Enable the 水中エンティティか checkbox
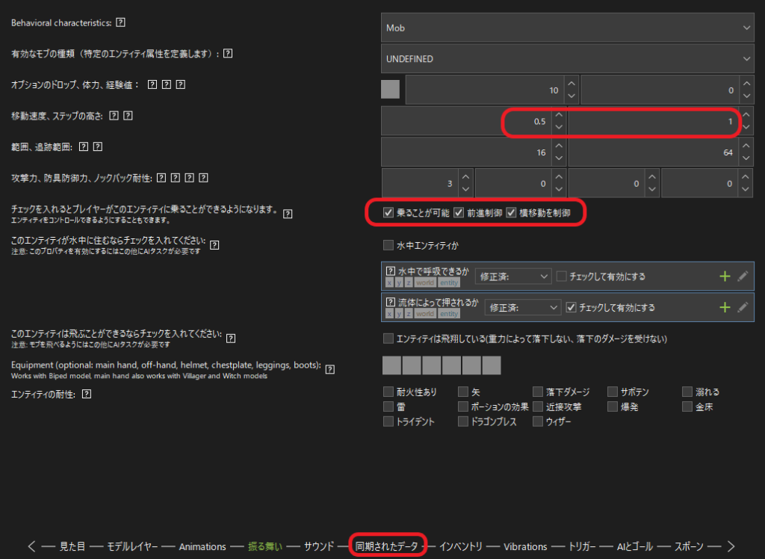 pos(388,244)
